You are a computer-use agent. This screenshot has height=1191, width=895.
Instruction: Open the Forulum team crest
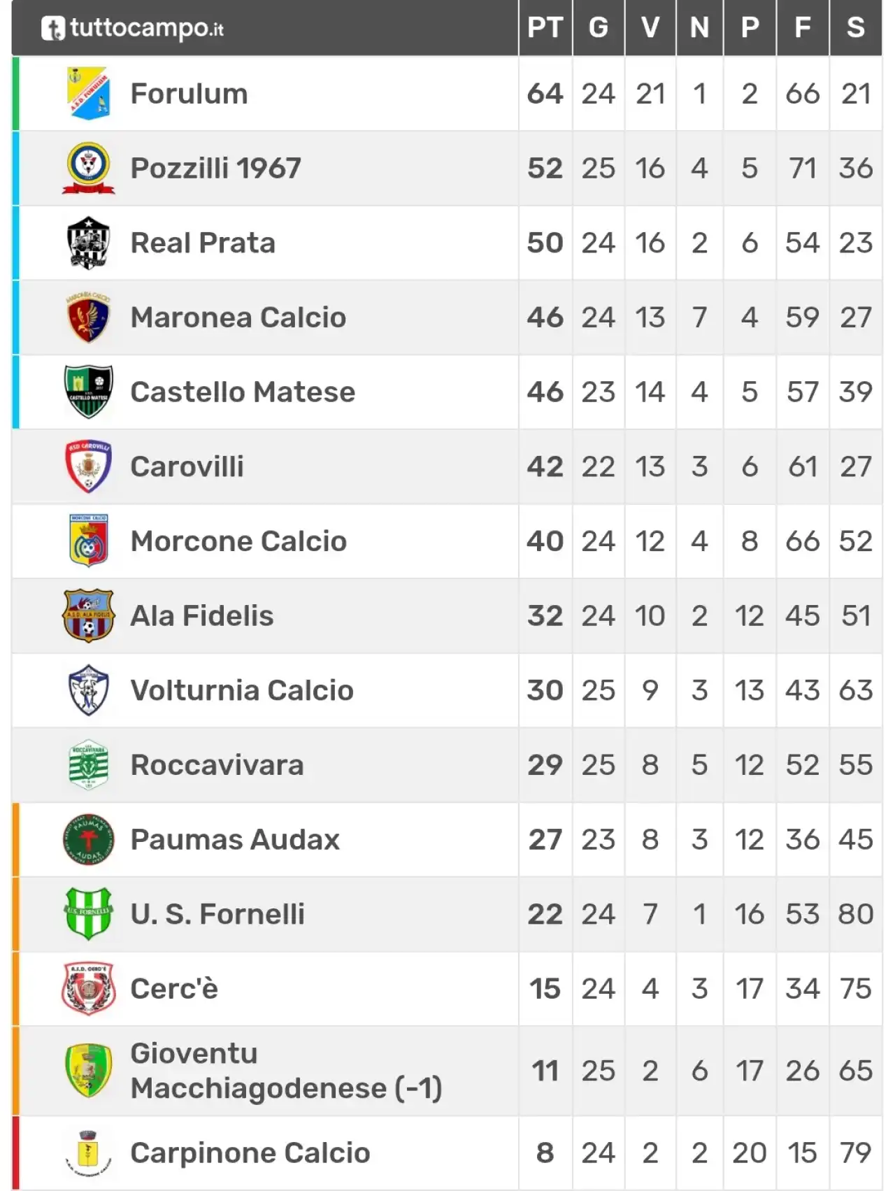[88, 93]
